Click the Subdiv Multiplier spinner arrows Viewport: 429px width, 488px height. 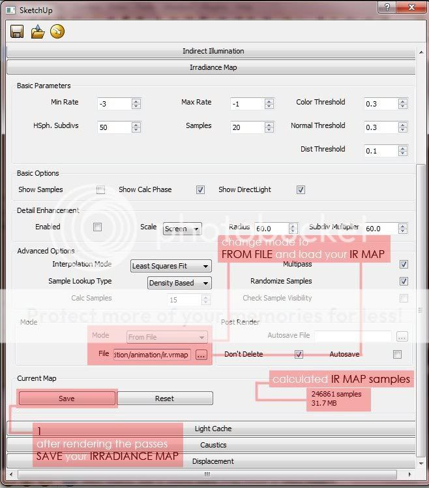pyautogui.click(x=403, y=229)
